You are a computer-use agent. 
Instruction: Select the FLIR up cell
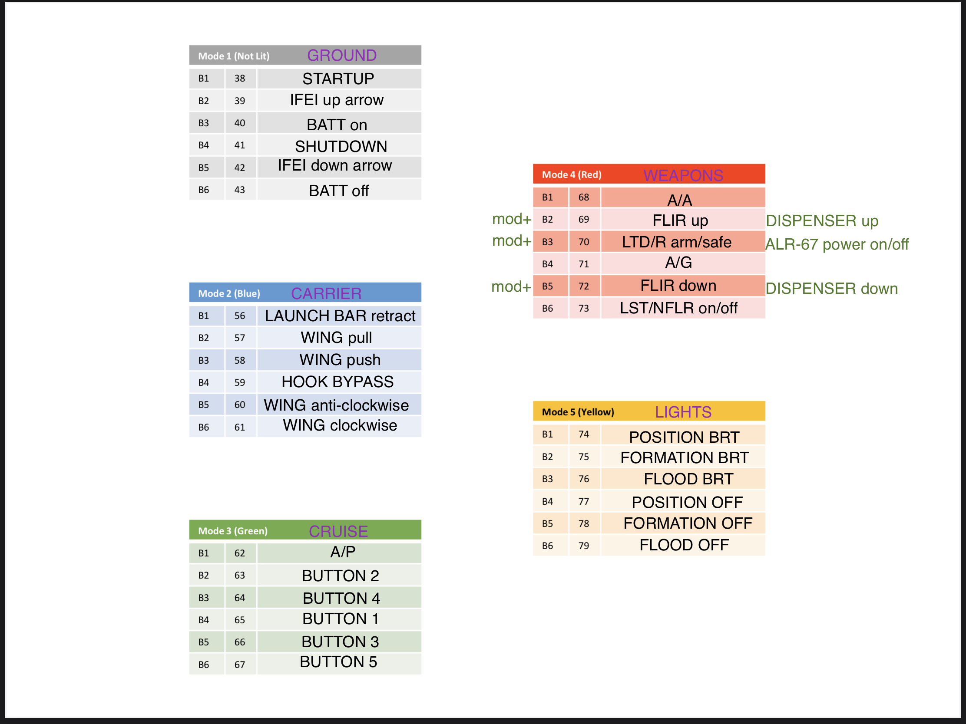(x=682, y=220)
